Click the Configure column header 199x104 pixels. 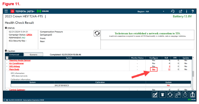(x=154, y=58)
